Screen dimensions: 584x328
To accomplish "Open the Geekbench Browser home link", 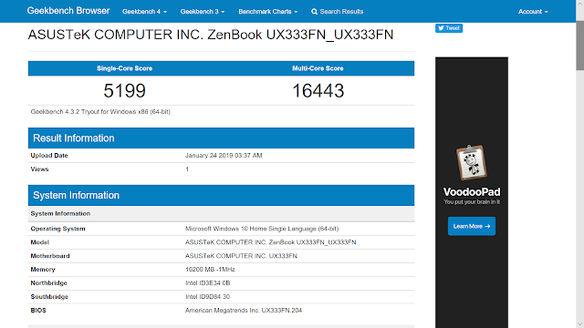I will pyautogui.click(x=68, y=11).
